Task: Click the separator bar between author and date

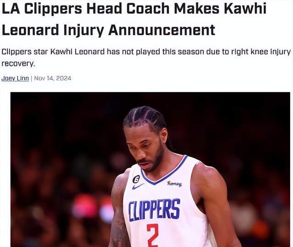Action: tap(32, 78)
